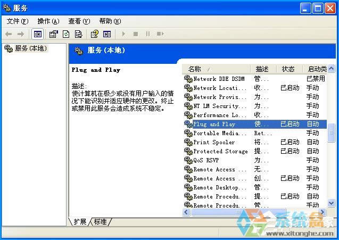Screen dimensions: 339x240
Task: Switch to the 标准 tab
Action: click(100, 221)
